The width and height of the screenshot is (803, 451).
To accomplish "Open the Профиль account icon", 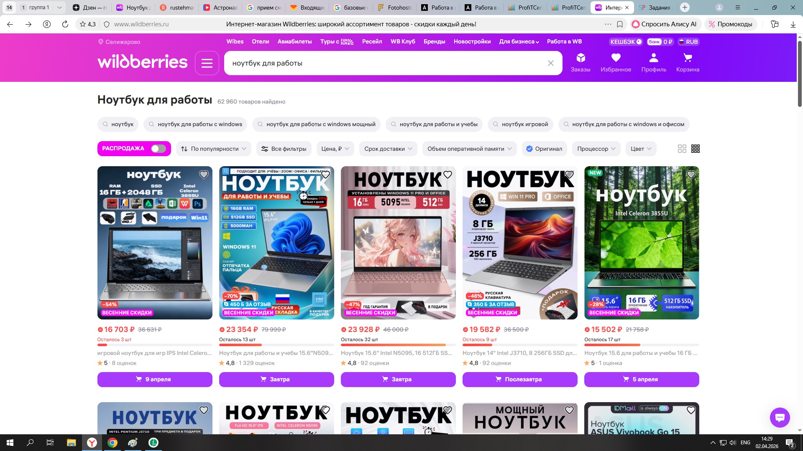I will (653, 62).
